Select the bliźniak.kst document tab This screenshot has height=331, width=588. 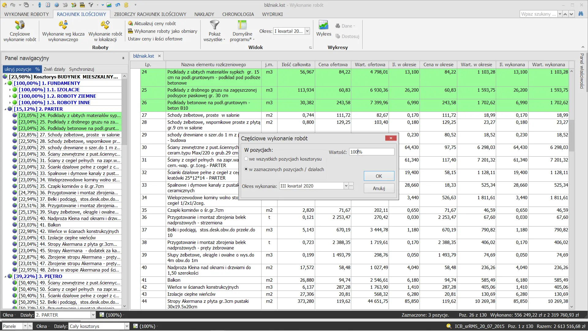(x=144, y=56)
